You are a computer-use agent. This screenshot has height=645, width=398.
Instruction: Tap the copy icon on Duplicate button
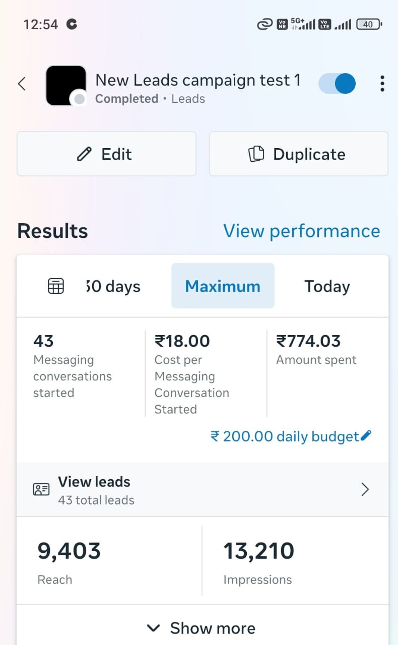[256, 154]
